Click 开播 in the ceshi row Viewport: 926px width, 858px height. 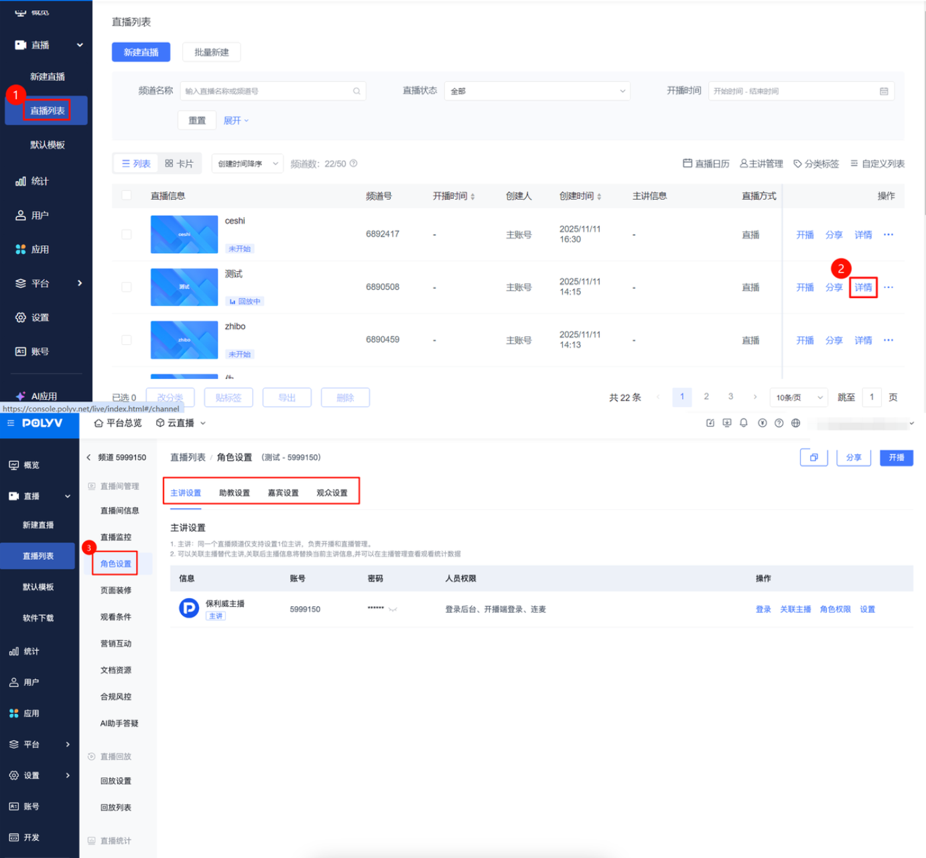805,235
